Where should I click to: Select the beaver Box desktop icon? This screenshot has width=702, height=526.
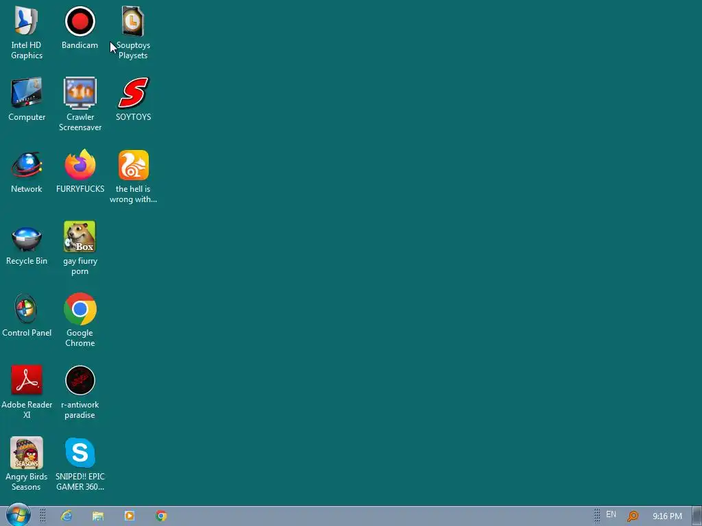tap(80, 248)
